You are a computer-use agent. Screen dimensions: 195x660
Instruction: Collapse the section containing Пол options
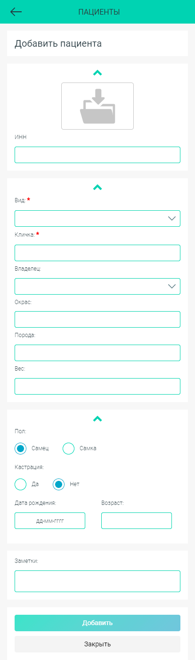coord(97,419)
